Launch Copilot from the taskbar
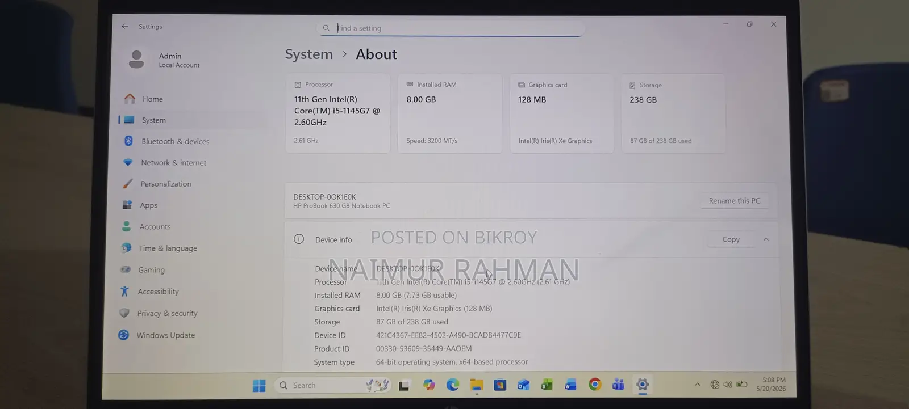This screenshot has width=909, height=409. [x=429, y=385]
